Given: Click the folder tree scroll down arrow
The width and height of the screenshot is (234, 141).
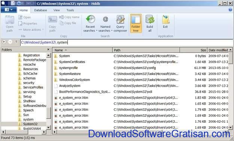Looking at the screenshot, I should (48, 127).
